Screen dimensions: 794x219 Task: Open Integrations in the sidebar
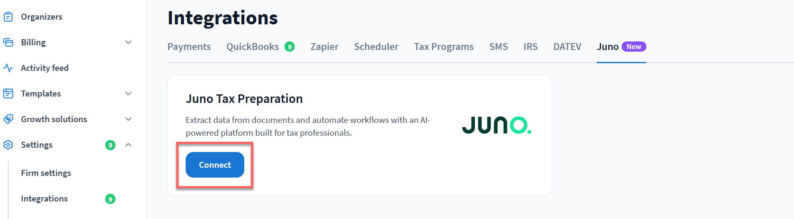(x=44, y=199)
